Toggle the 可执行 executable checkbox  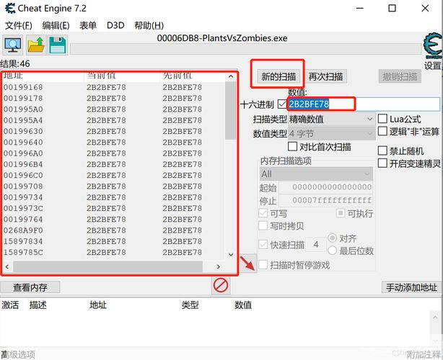click(341, 213)
